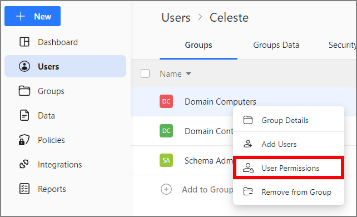This screenshot has width=357, height=217.
Task: Choose Add Users from context menu
Action: click(289, 144)
